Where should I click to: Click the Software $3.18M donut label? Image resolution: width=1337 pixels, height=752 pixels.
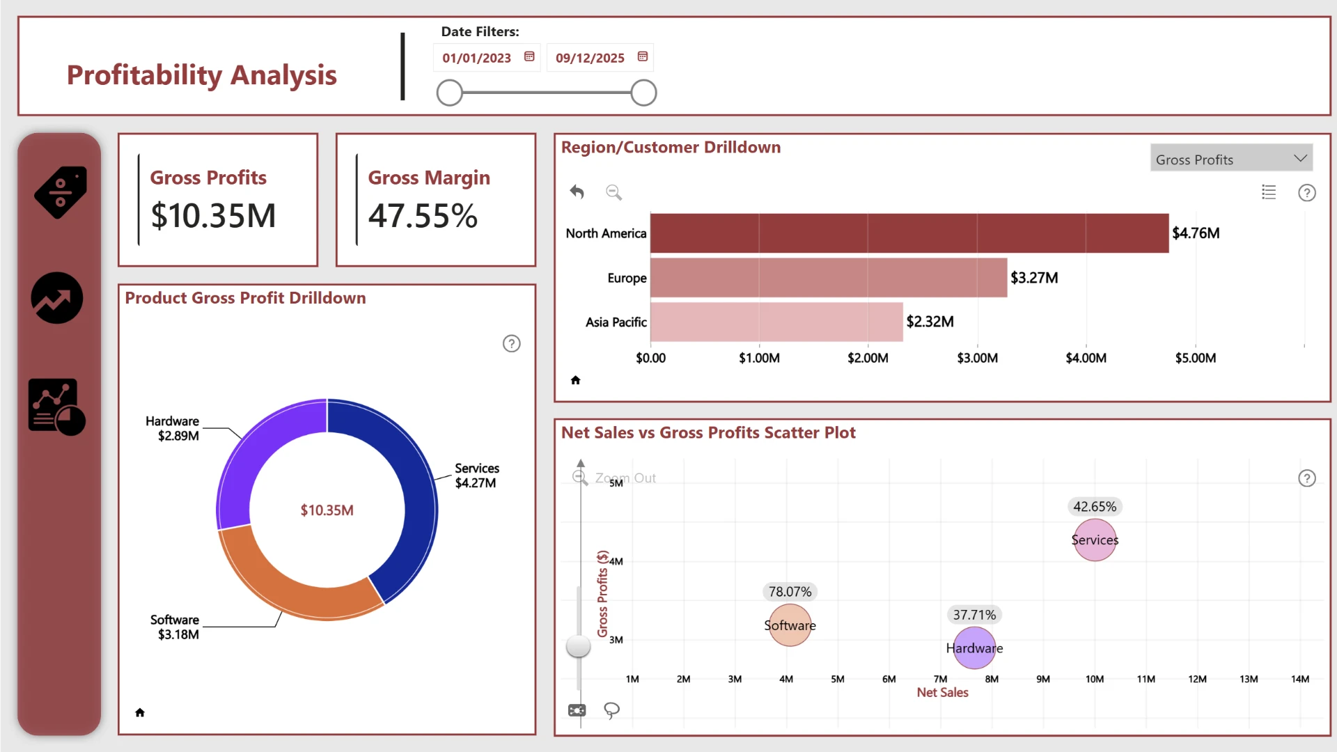(175, 627)
